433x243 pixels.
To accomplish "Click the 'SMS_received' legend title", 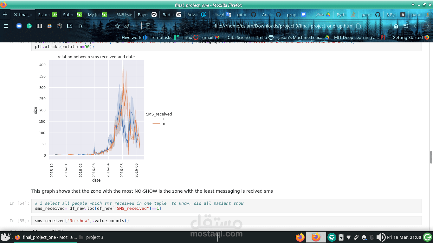I will click(x=159, y=114).
